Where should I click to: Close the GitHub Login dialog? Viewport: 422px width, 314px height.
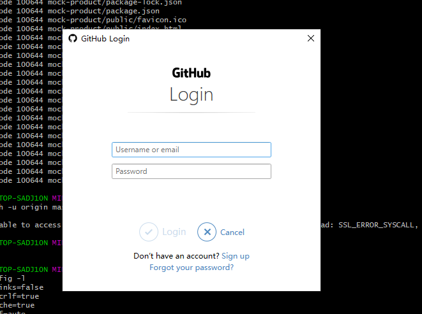pos(311,38)
